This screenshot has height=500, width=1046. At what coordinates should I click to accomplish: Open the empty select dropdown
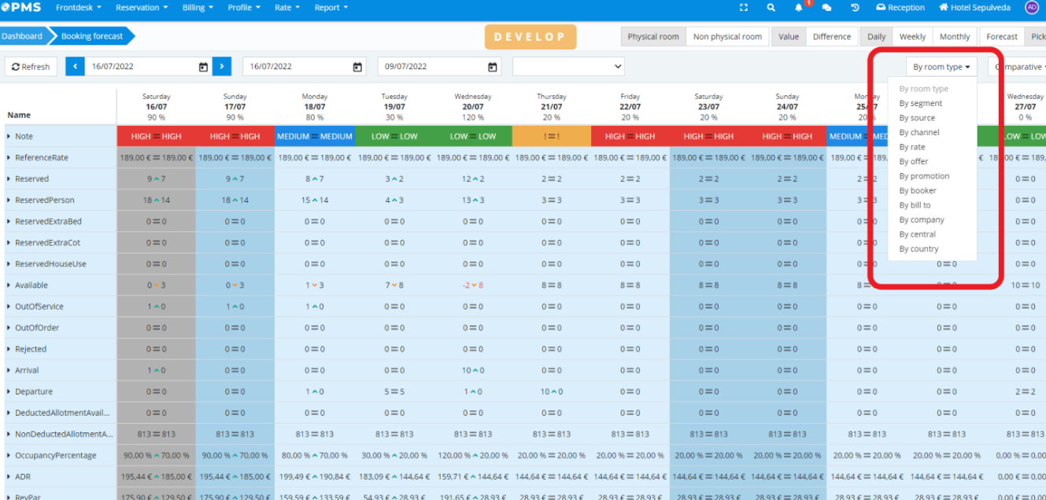pos(568,67)
